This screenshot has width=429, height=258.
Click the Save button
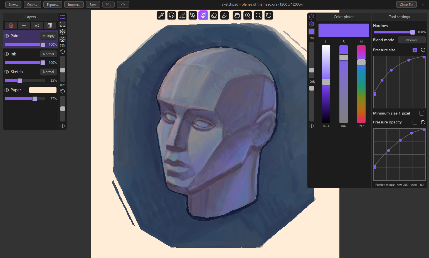[x=93, y=4]
